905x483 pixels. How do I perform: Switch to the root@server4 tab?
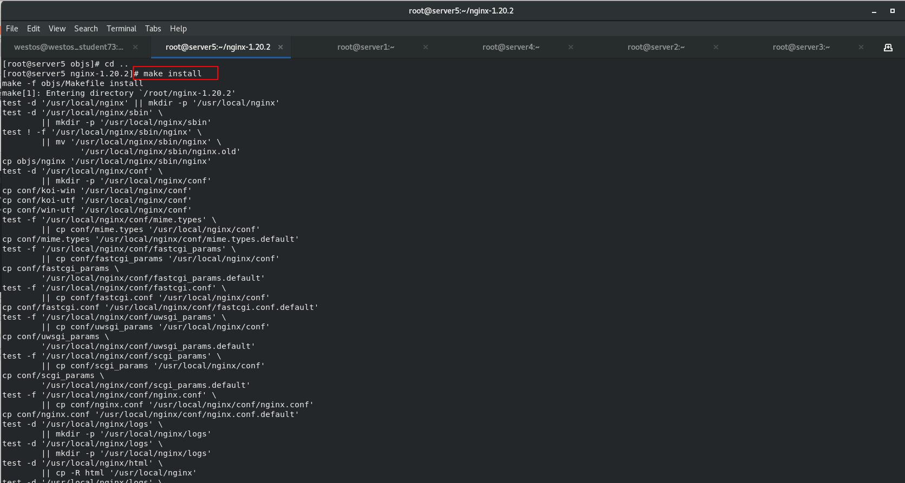pyautogui.click(x=511, y=47)
